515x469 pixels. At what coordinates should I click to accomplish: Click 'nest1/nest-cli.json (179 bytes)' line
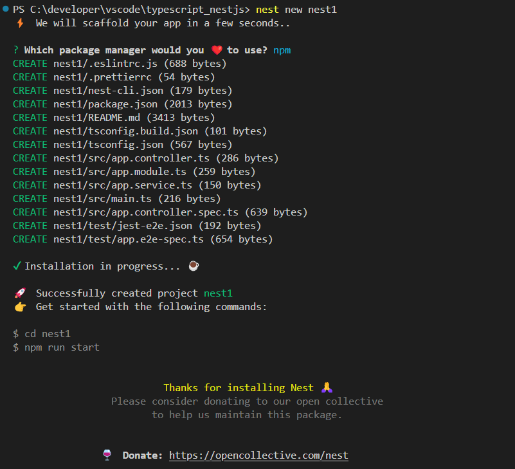pos(143,90)
